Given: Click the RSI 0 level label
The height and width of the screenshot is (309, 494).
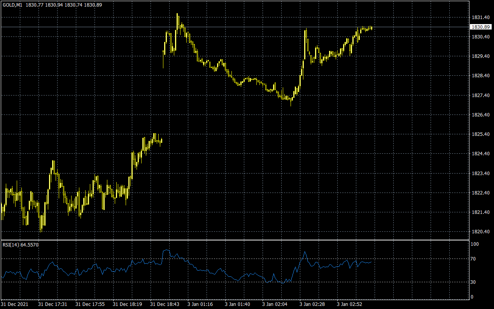Looking at the screenshot, I should click(x=473, y=297).
